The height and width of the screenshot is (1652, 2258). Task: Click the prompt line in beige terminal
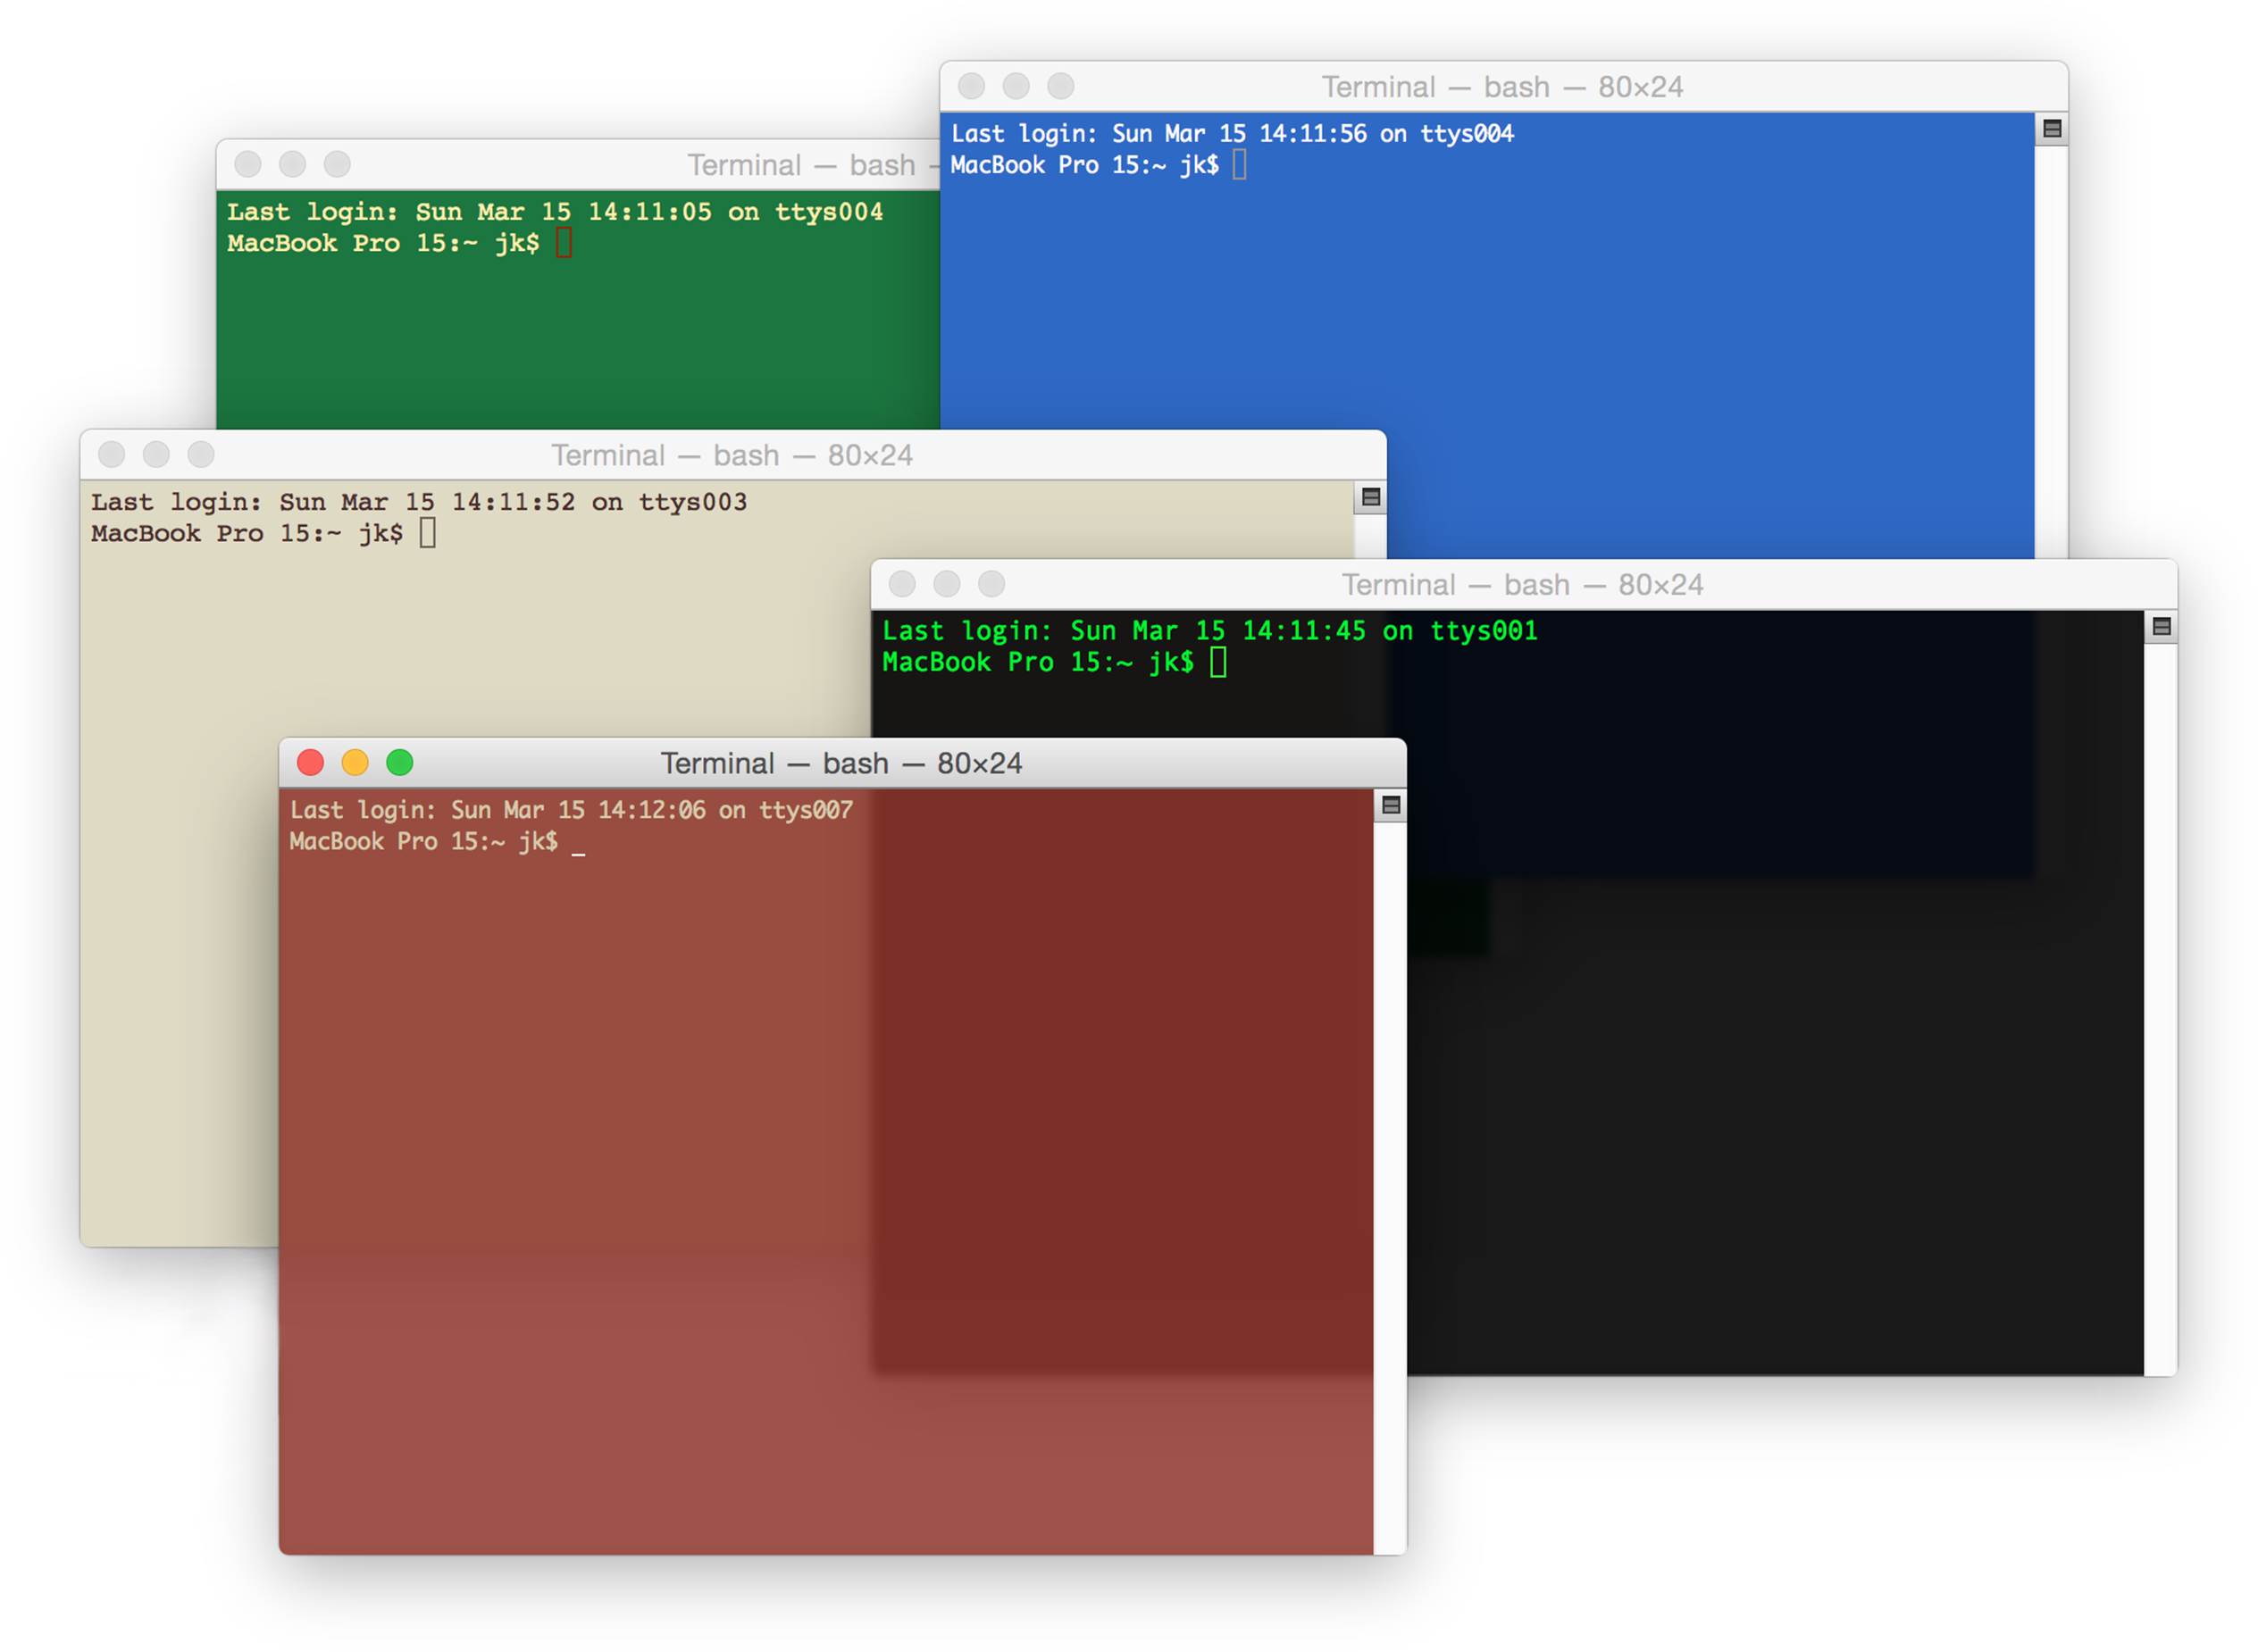(263, 533)
